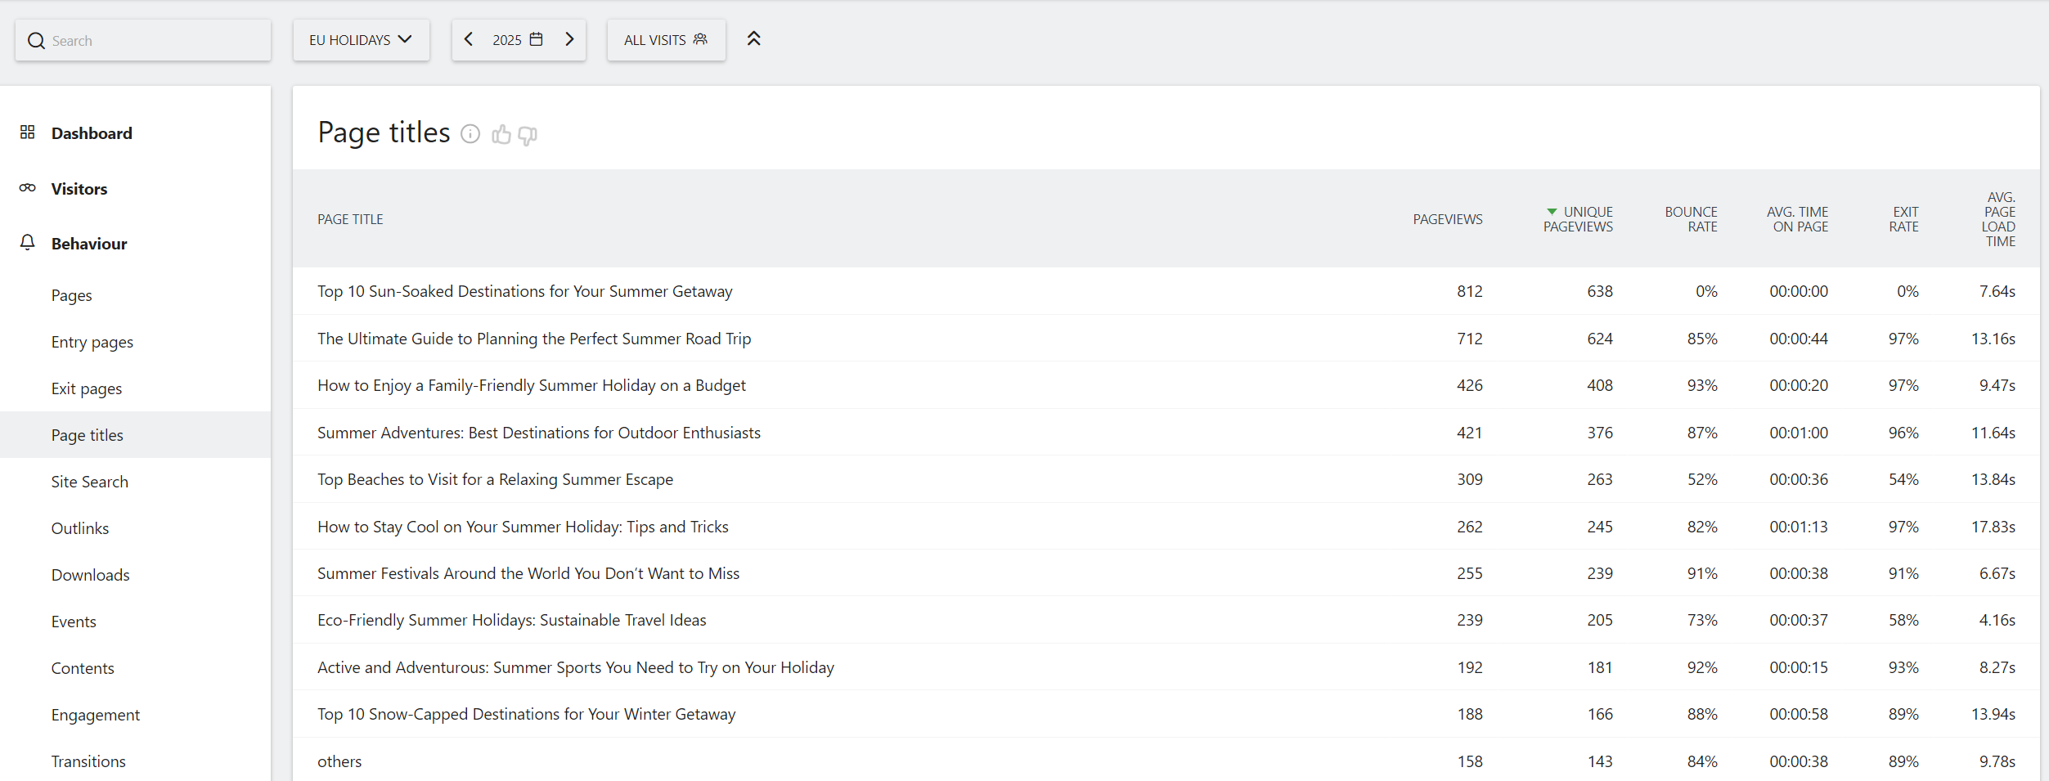Click the thumbs up rating icon
2049x781 pixels.
pos(501,134)
